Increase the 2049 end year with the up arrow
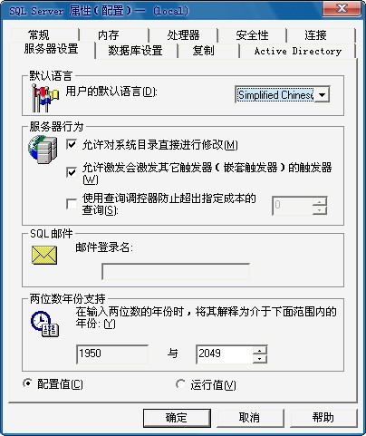366x436 pixels. [260, 351]
